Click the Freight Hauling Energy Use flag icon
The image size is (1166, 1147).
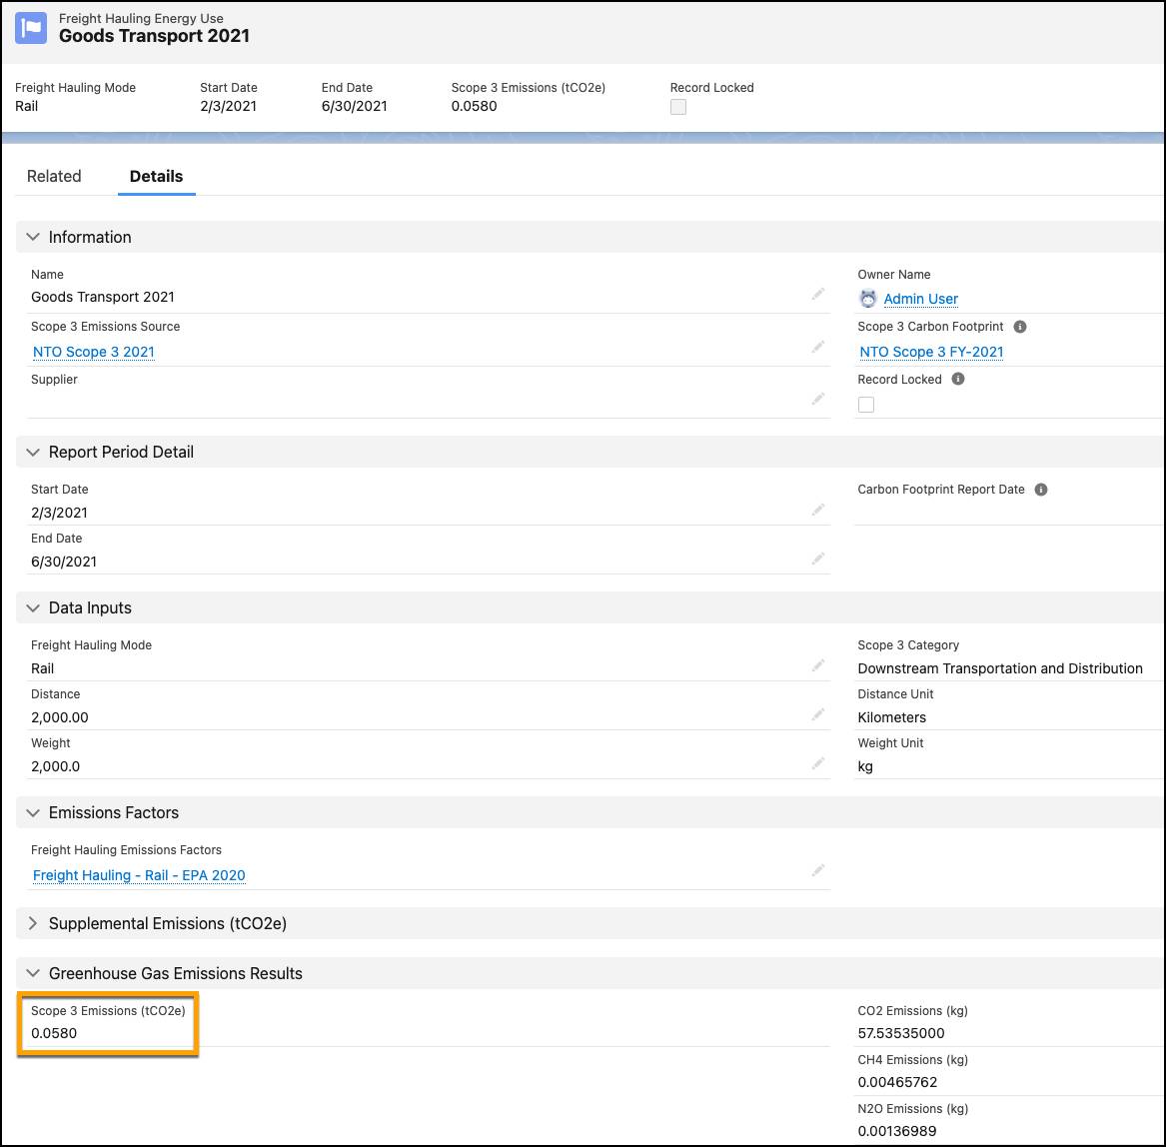[31, 28]
